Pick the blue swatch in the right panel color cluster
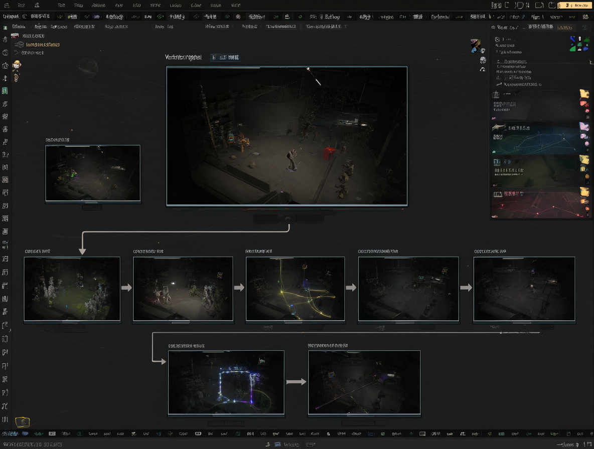 tap(572, 39)
